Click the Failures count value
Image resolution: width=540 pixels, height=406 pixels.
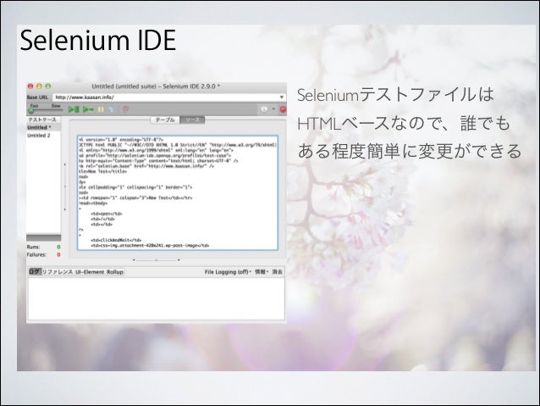coord(58,254)
